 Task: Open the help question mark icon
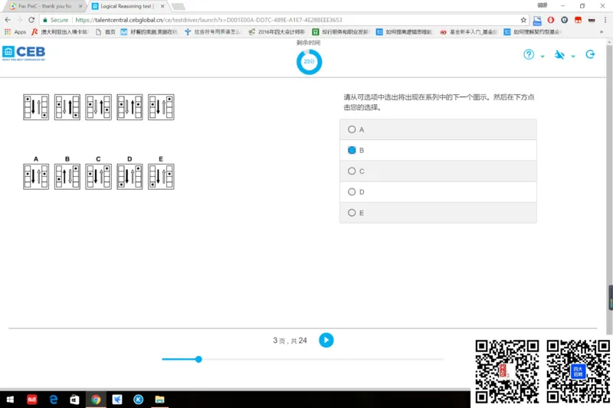point(529,54)
